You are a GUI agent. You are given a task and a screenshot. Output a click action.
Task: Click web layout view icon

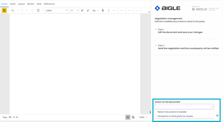pos(133,117)
